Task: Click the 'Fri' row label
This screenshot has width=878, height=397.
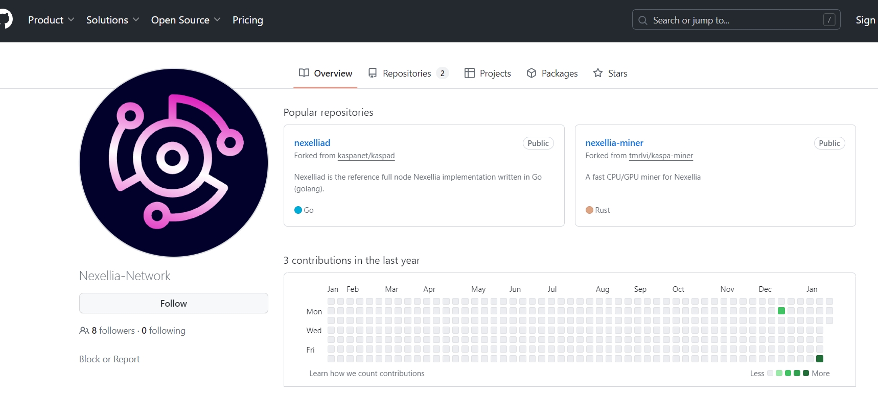Action: click(x=310, y=350)
